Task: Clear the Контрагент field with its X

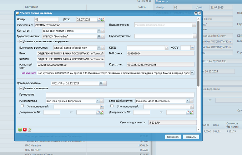Action: coord(99,31)
